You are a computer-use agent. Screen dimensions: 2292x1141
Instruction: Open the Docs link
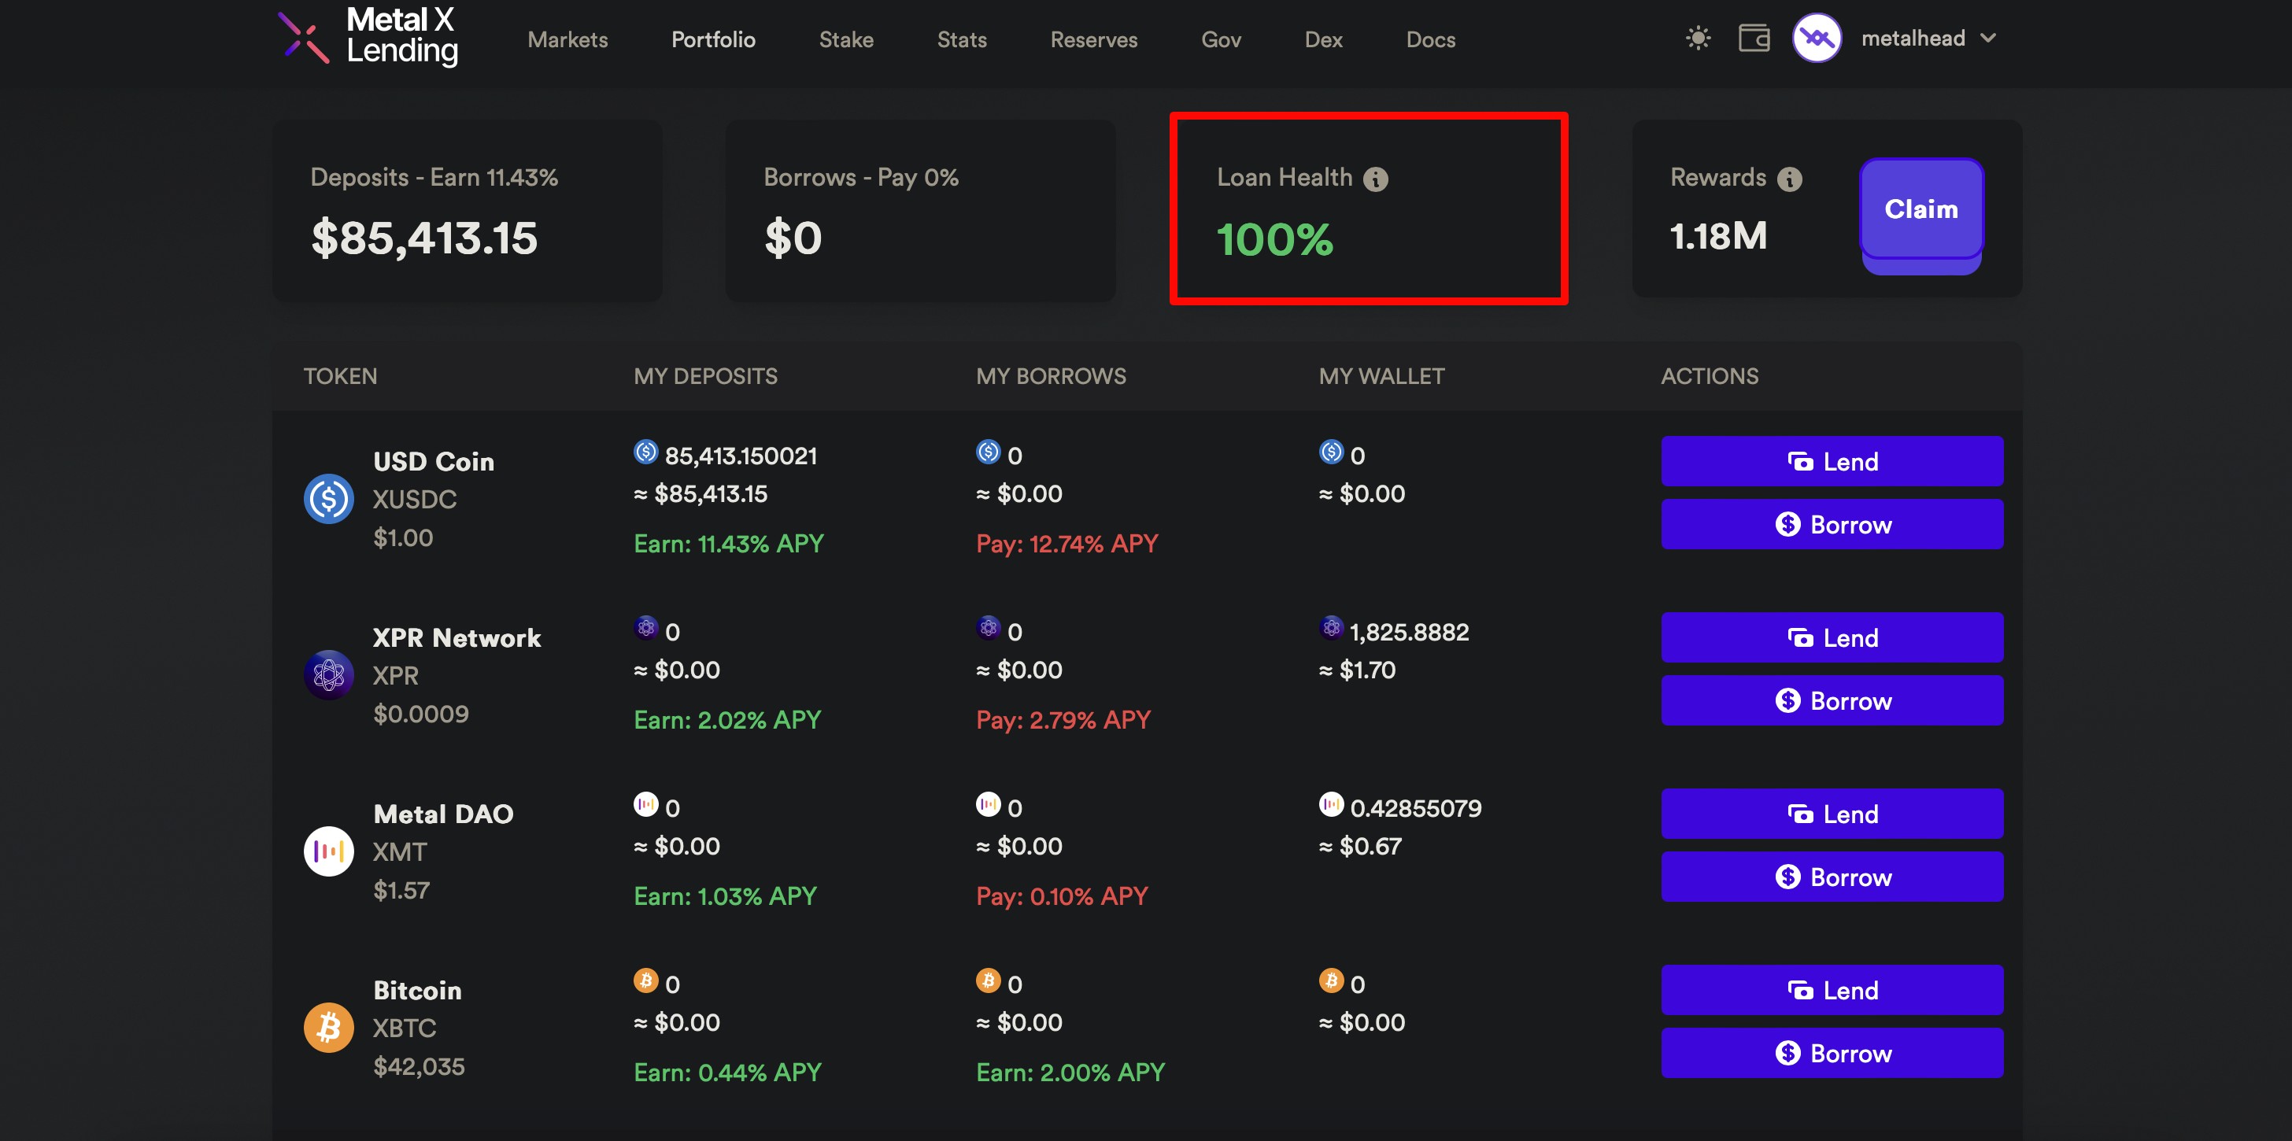(x=1430, y=40)
